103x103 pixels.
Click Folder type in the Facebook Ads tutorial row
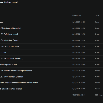pos(97,89)
